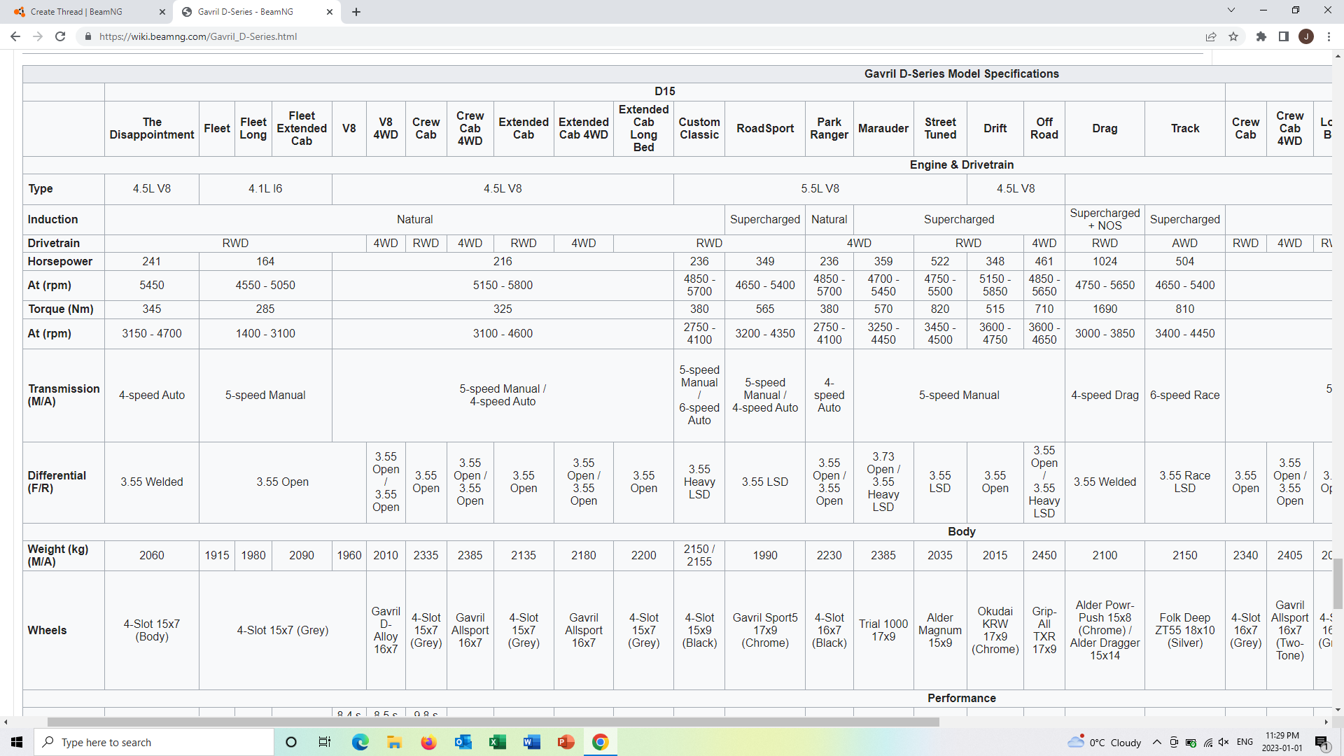Open Chrome's three-dot menu
1344x756 pixels.
click(x=1329, y=36)
